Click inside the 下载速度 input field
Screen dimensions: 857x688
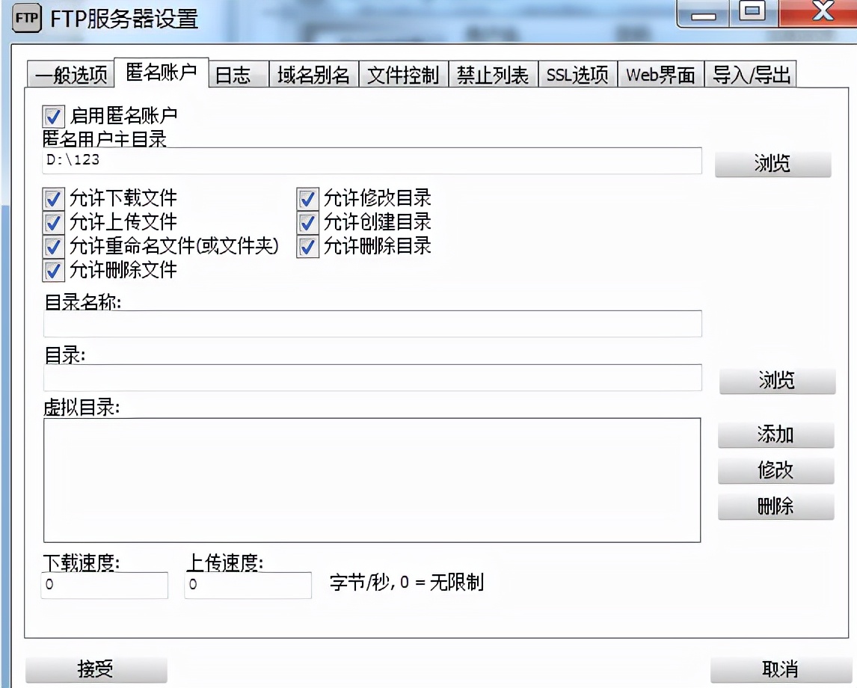[103, 586]
